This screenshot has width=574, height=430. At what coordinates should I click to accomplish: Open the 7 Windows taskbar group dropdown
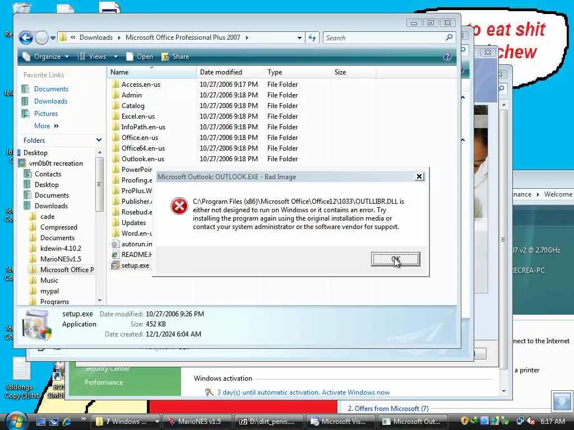157,421
